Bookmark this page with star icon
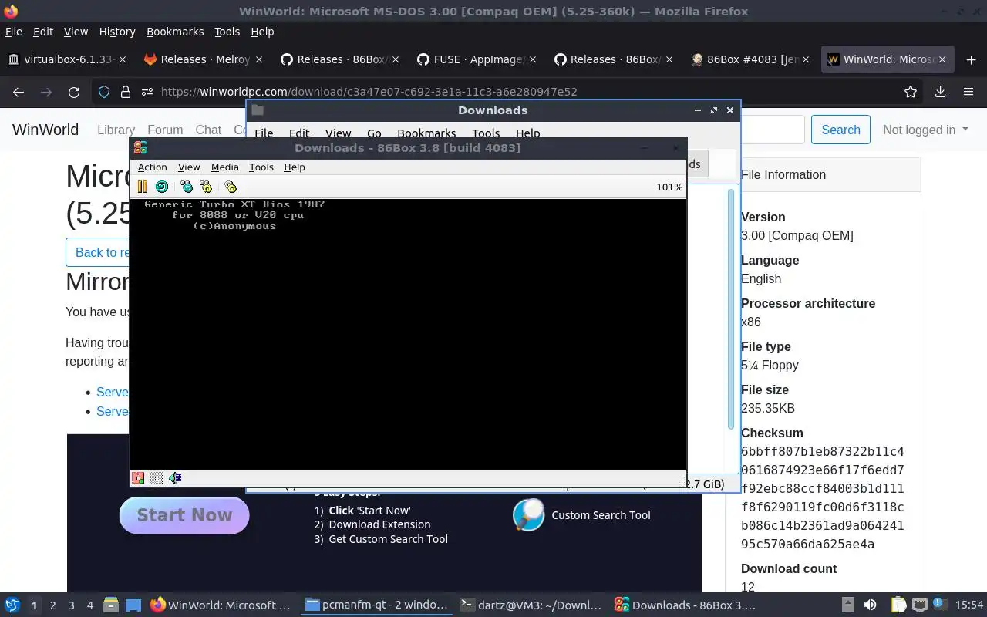This screenshot has width=987, height=617. pyautogui.click(x=911, y=92)
